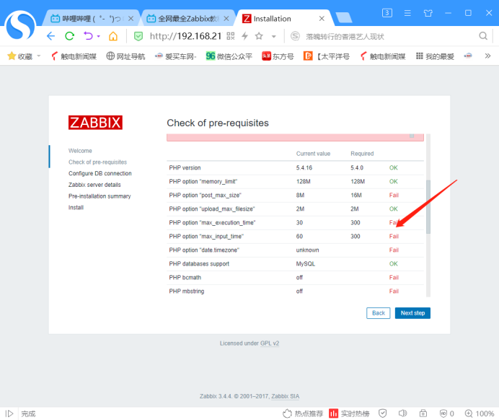Select Check of pre-requisites step
Screen dimensions: 499x420
(x=97, y=162)
